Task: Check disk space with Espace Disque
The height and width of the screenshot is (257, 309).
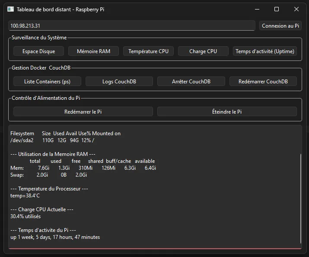Action: click(x=38, y=51)
